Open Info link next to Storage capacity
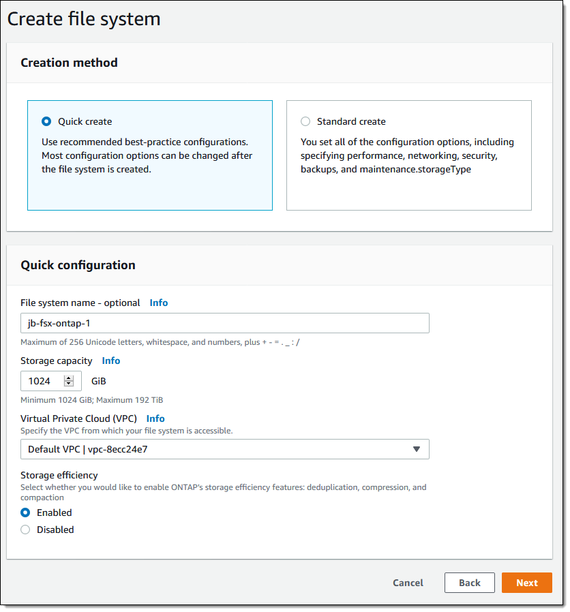 [x=111, y=361]
